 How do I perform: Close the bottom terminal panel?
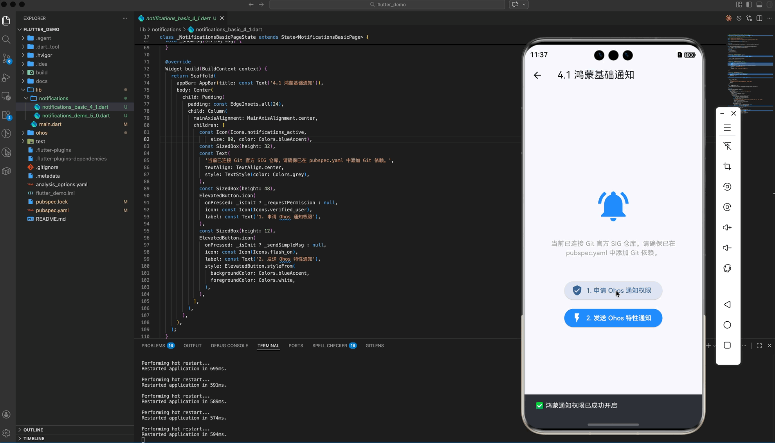click(770, 346)
